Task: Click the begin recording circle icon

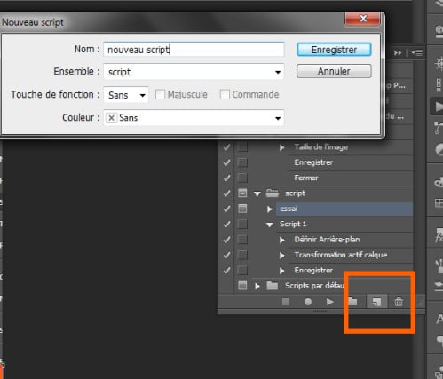Action: (308, 302)
